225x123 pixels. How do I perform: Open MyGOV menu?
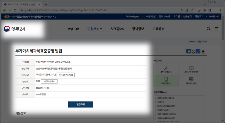coord(73,29)
